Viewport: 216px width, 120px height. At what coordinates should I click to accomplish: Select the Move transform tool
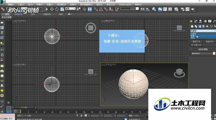coord(52,9)
